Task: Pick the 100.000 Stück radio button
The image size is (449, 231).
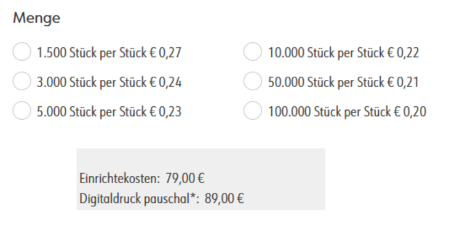Action: (253, 111)
